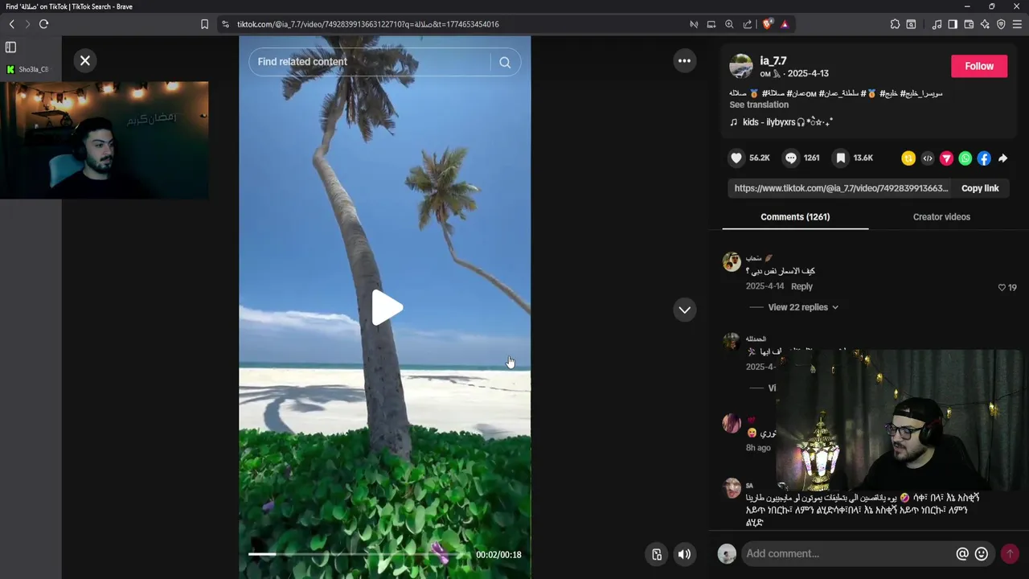This screenshot has width=1029, height=579.
Task: Open ia_7.7 profile avatar
Action: click(x=740, y=66)
